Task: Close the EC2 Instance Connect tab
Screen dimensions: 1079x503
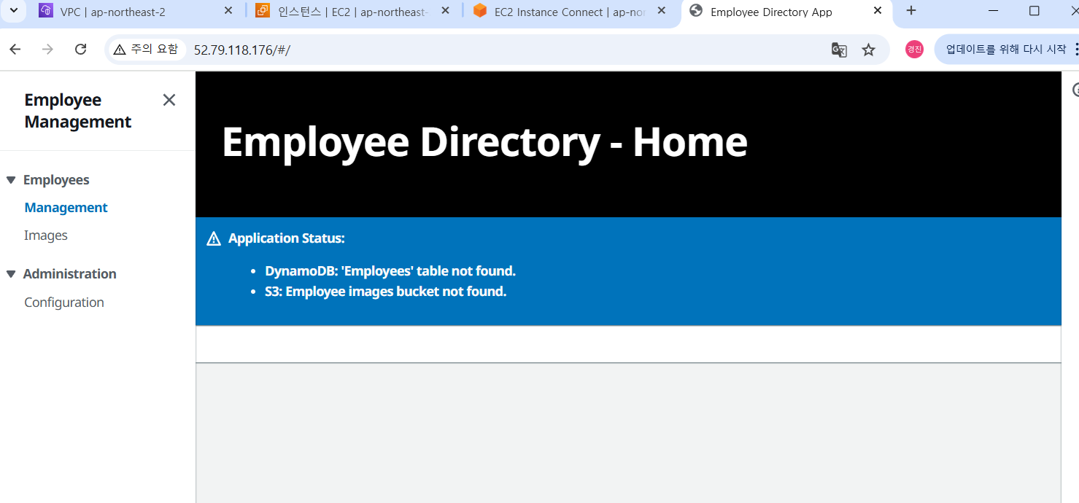Action: click(x=661, y=11)
